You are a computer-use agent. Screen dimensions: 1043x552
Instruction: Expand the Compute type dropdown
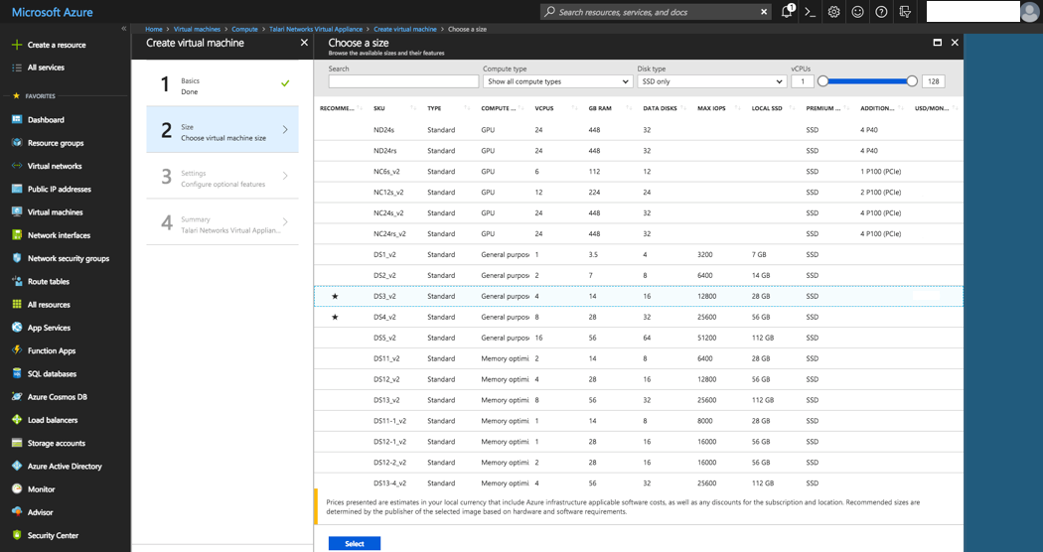pos(556,81)
